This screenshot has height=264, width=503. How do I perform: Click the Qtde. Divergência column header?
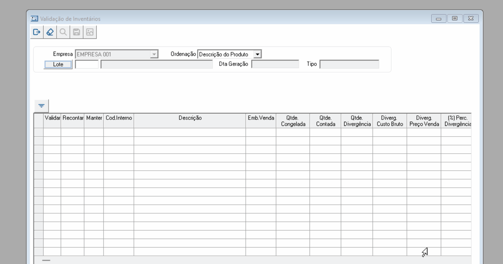357,121
